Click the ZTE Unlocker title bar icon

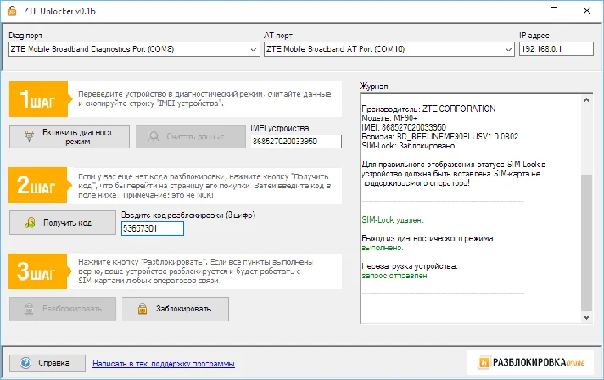coord(13,11)
